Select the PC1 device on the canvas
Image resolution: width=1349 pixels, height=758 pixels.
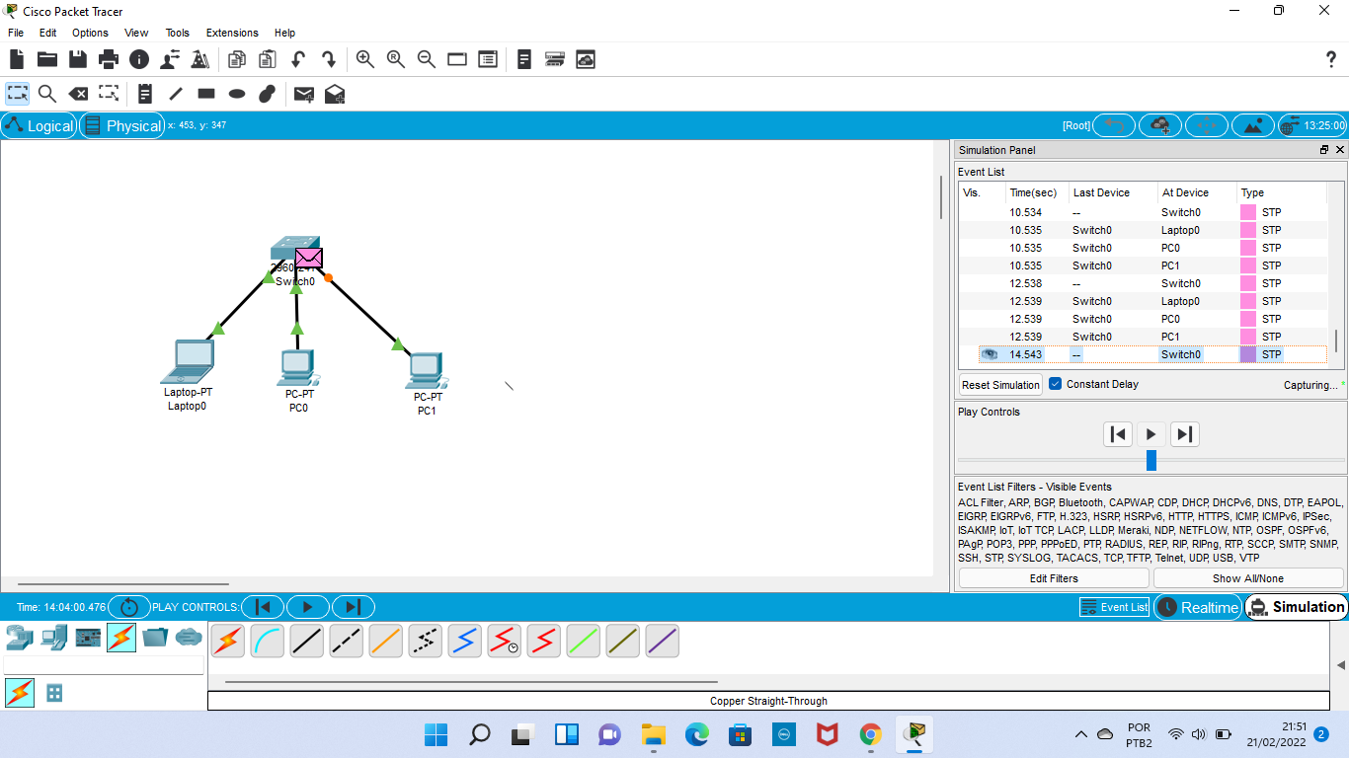click(427, 370)
